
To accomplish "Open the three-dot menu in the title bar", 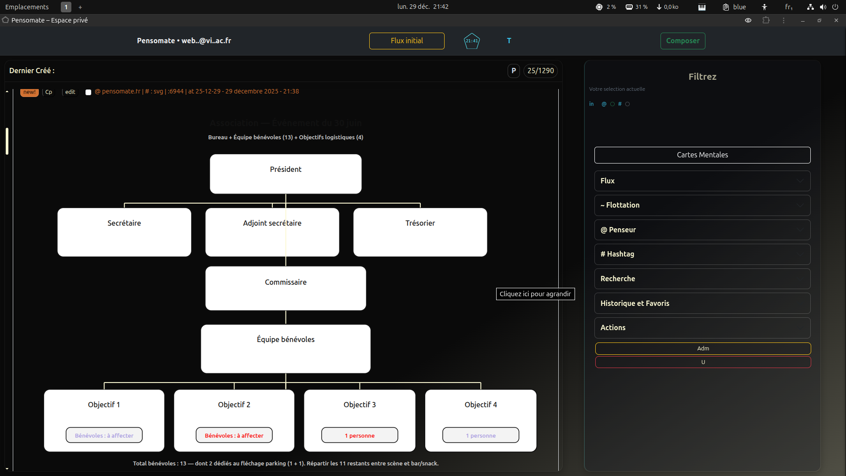I will 783,20.
